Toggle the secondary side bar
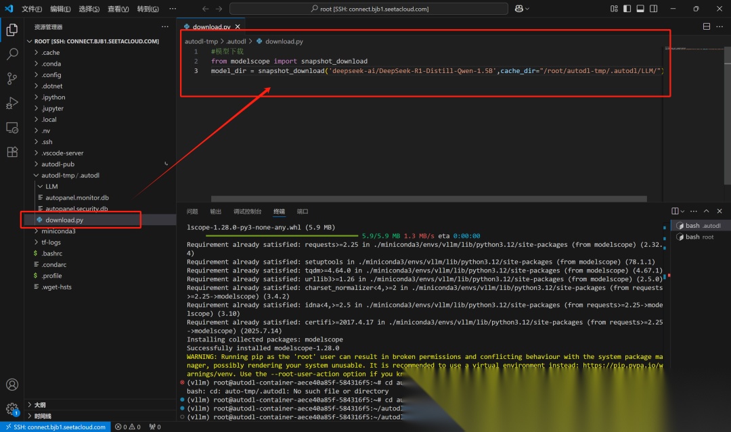The image size is (731, 432). click(x=654, y=9)
